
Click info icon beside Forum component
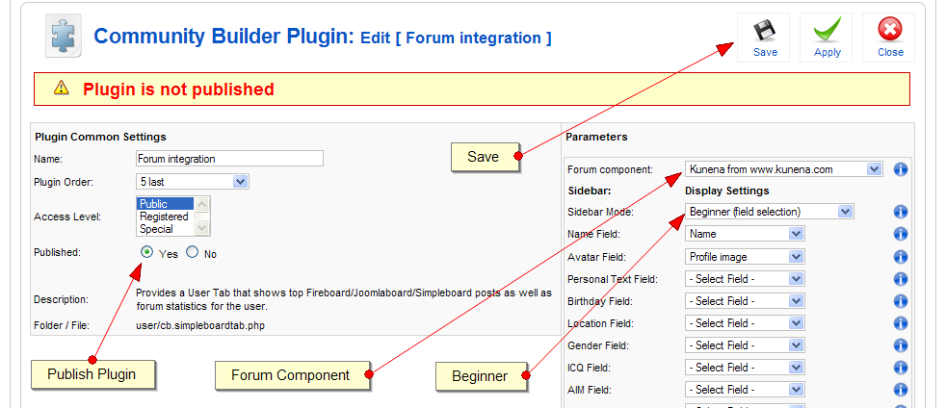tap(901, 169)
